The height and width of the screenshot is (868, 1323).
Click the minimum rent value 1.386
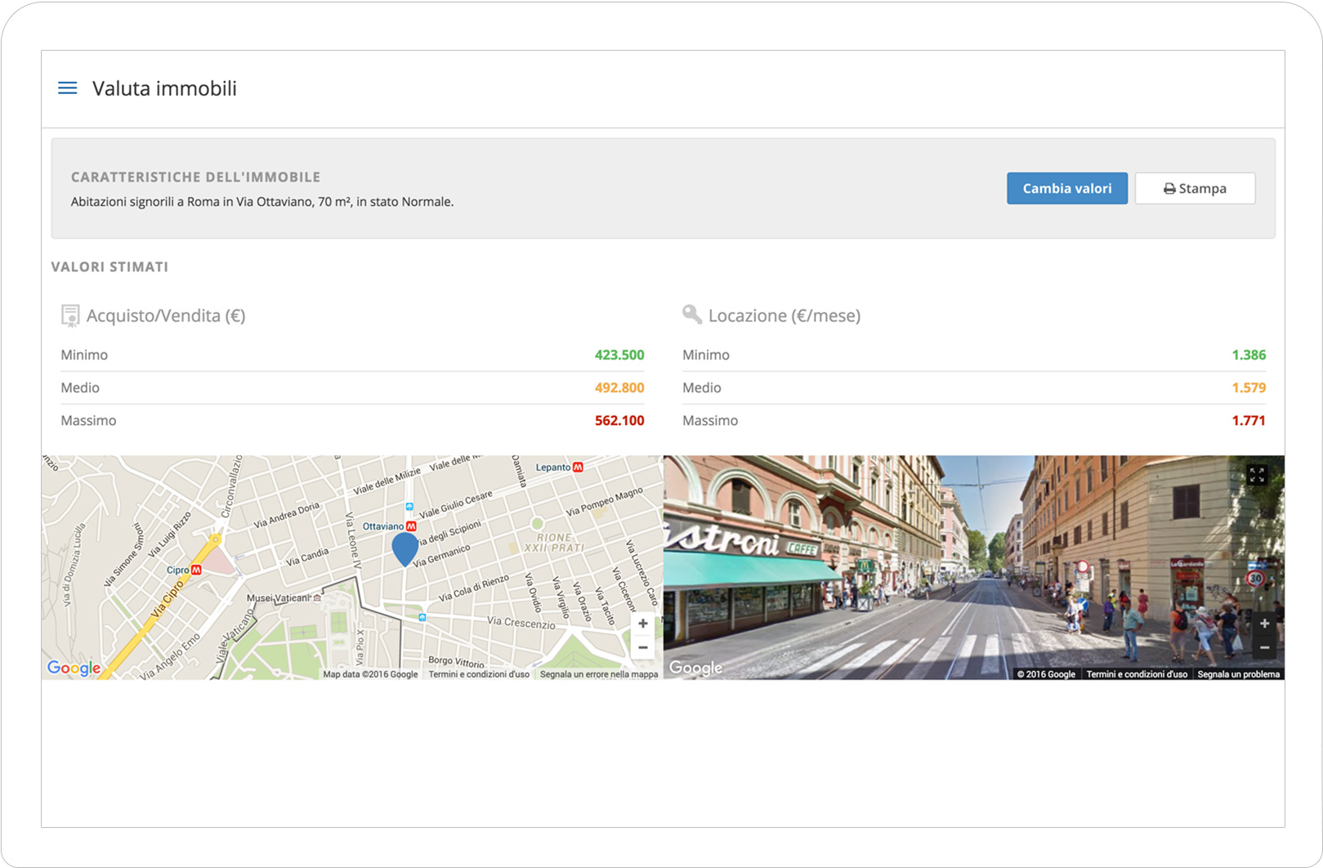click(1249, 355)
